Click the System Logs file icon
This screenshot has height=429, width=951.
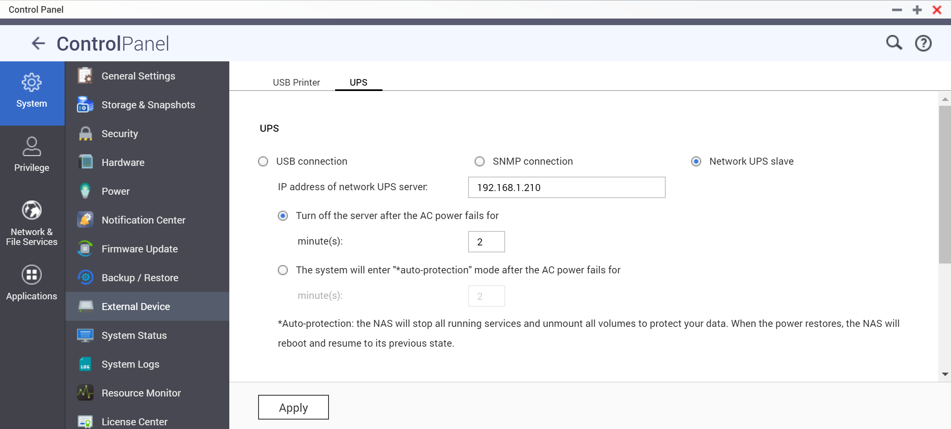coord(85,364)
